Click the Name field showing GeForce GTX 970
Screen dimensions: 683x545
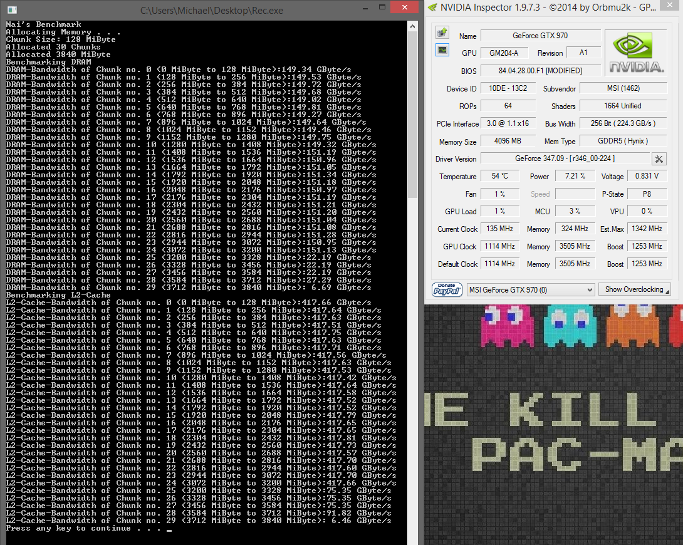point(540,36)
